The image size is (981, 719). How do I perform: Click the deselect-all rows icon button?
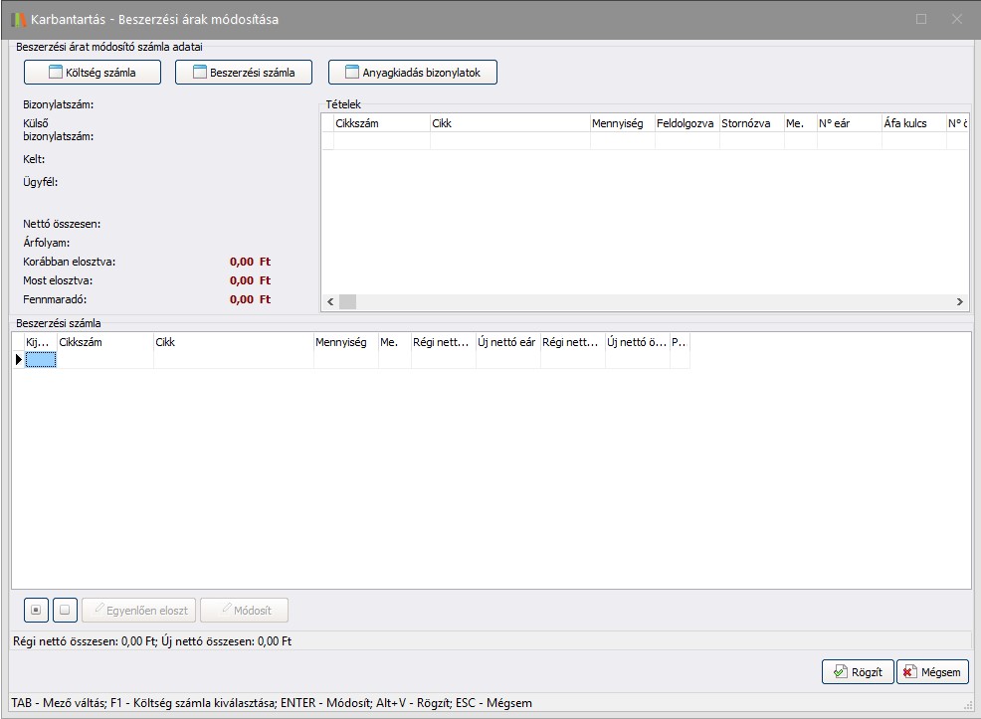click(x=65, y=610)
